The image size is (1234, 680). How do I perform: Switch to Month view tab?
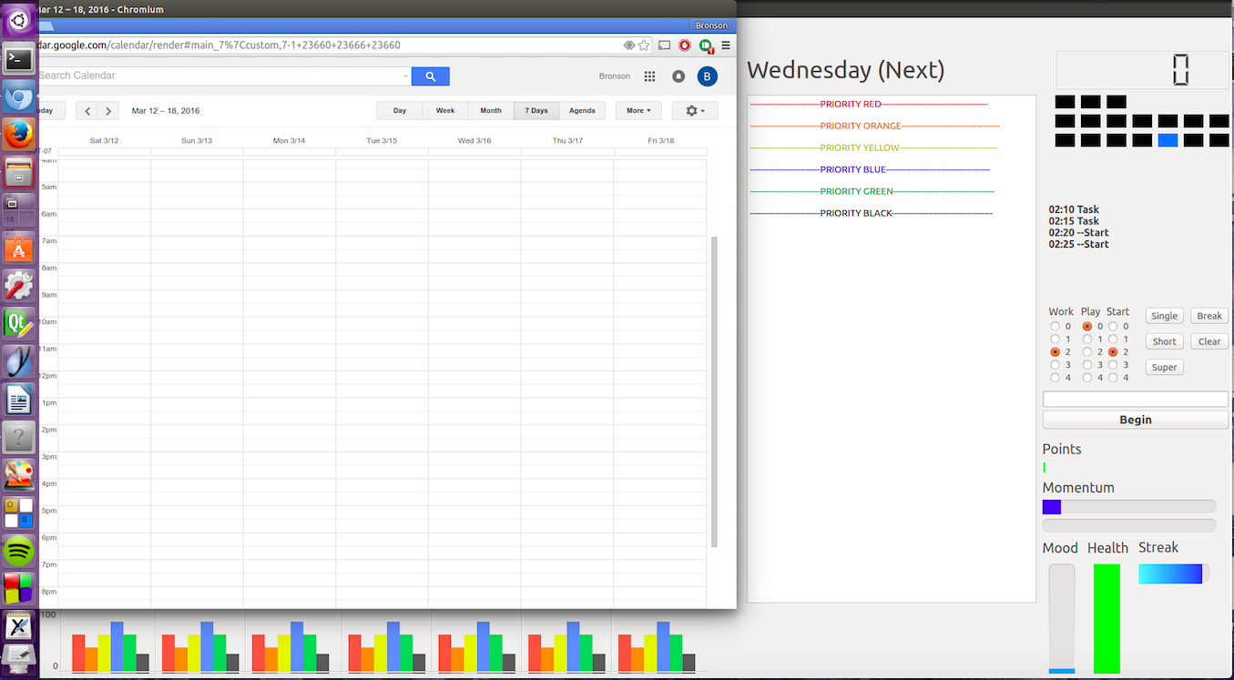pos(491,111)
